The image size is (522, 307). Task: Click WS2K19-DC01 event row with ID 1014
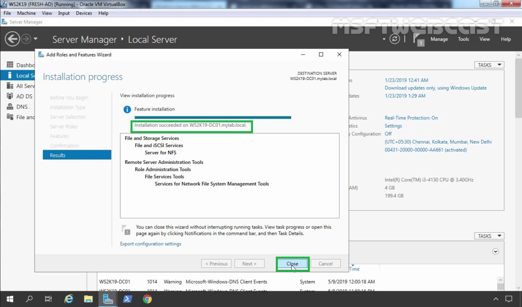(237, 282)
